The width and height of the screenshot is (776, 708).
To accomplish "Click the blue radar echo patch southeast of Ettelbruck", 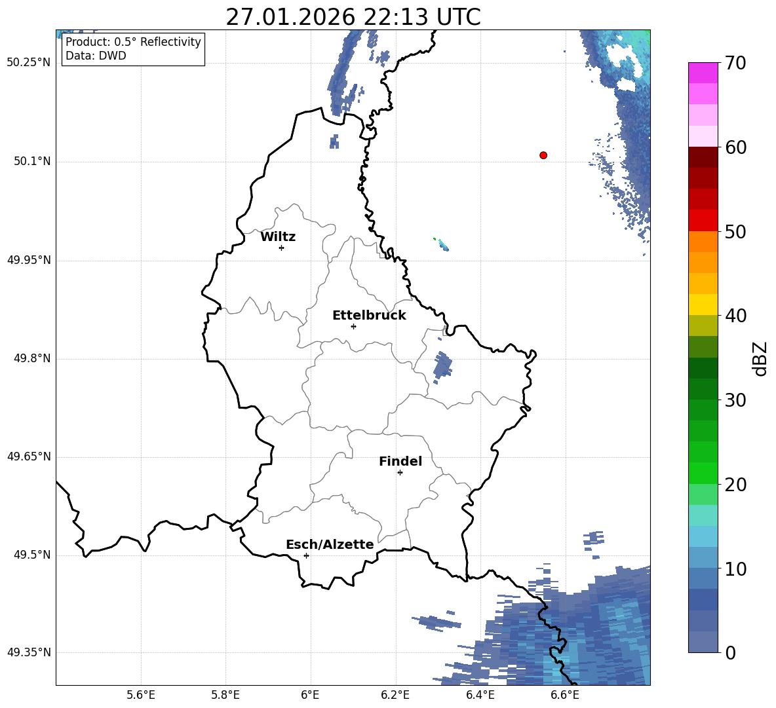I will pos(442,366).
